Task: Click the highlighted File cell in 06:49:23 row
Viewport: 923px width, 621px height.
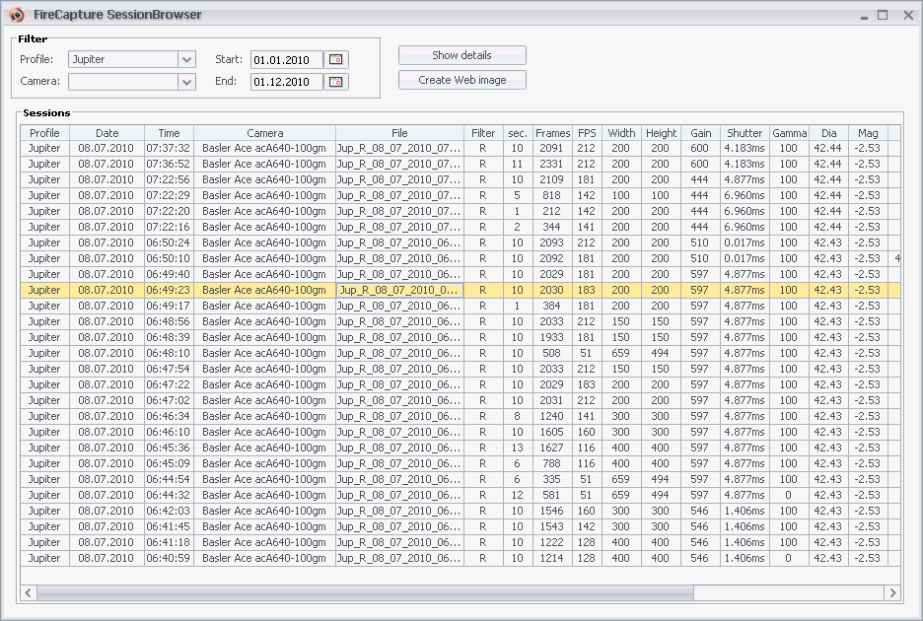Action: (399, 290)
